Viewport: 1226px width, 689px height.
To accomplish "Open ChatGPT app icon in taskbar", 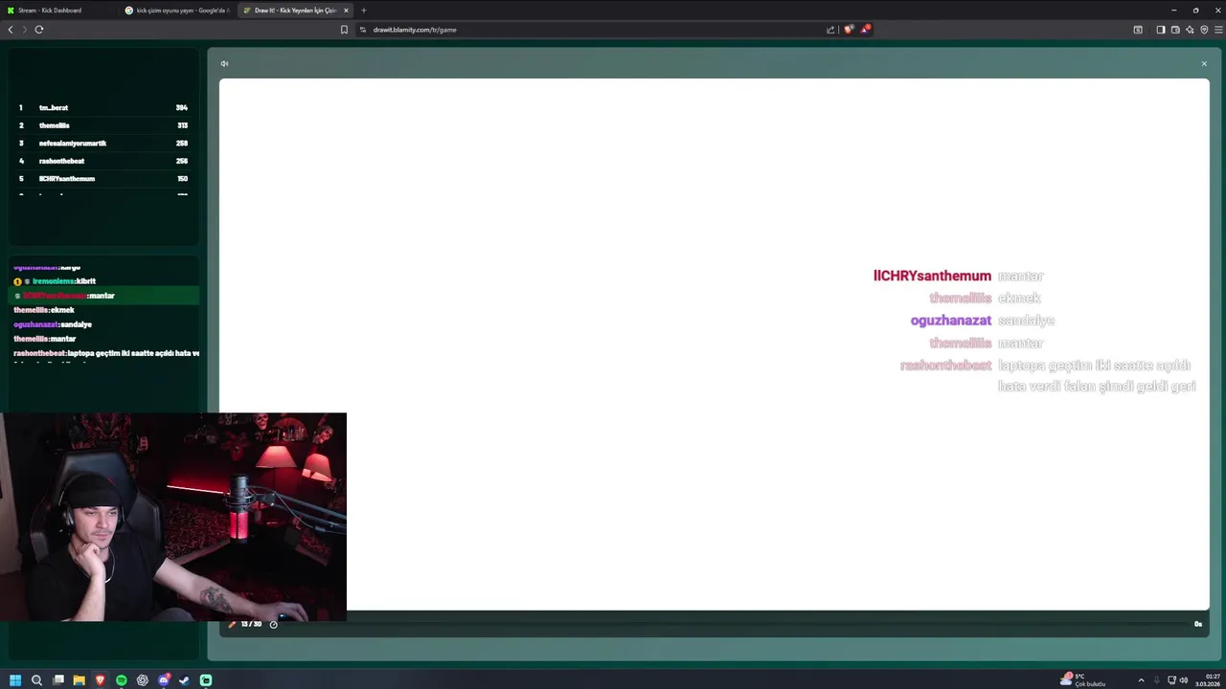I will tap(143, 680).
